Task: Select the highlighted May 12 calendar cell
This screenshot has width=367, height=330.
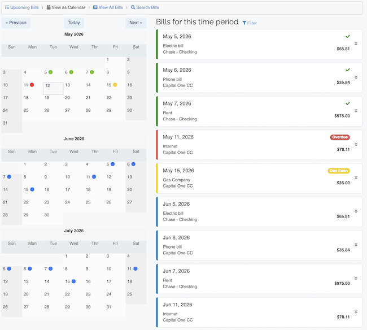Action: pyautogui.click(x=53, y=89)
